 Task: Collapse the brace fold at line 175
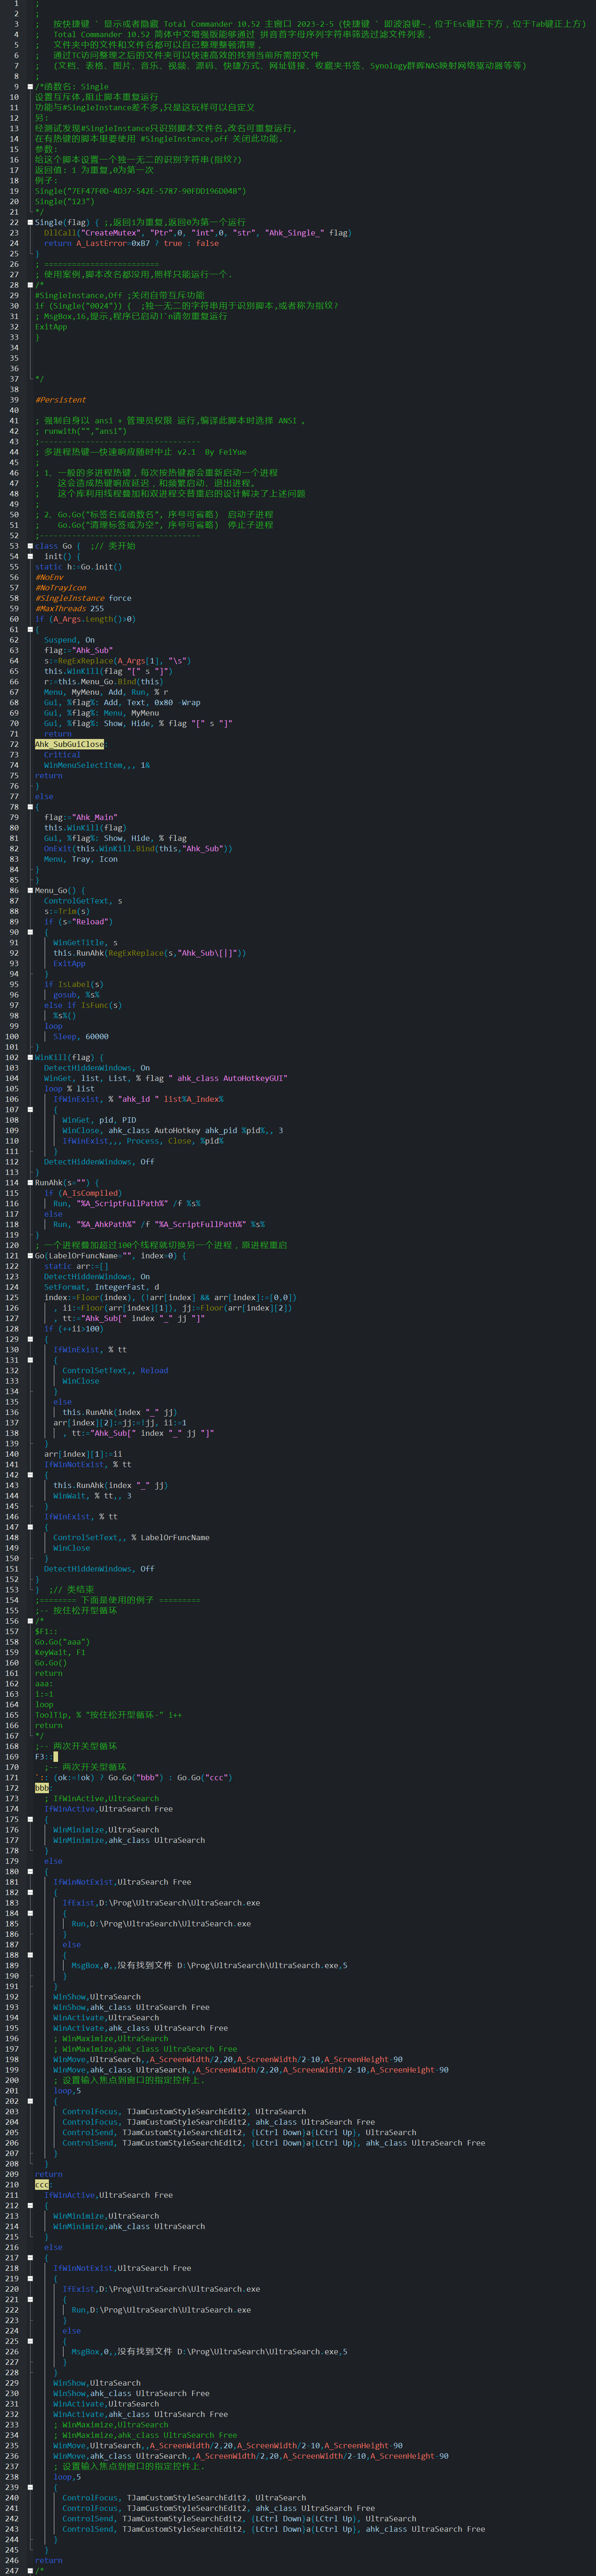tap(30, 1819)
